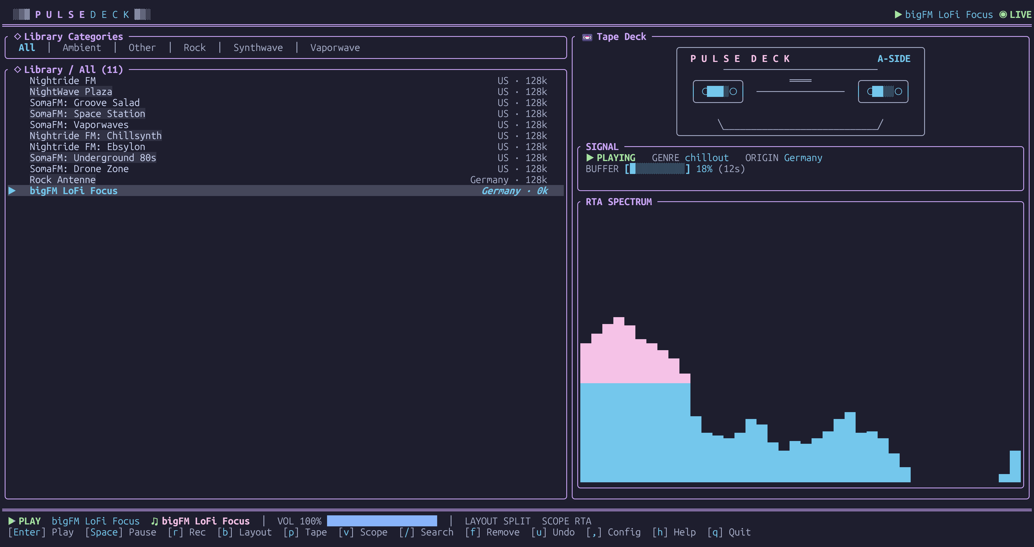
Task: Open the Vaporwave category tab
Action: [335, 48]
